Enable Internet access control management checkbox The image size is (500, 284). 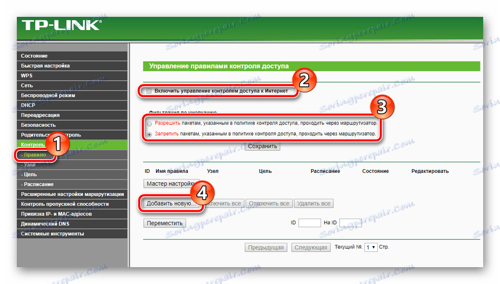149,91
